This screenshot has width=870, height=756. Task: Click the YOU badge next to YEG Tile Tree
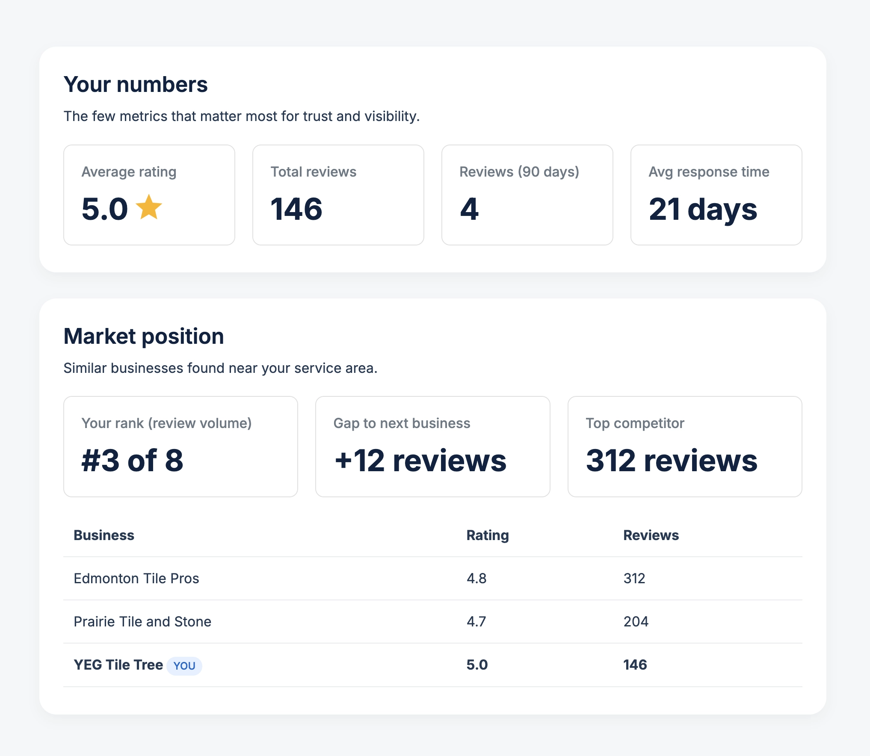coord(184,666)
